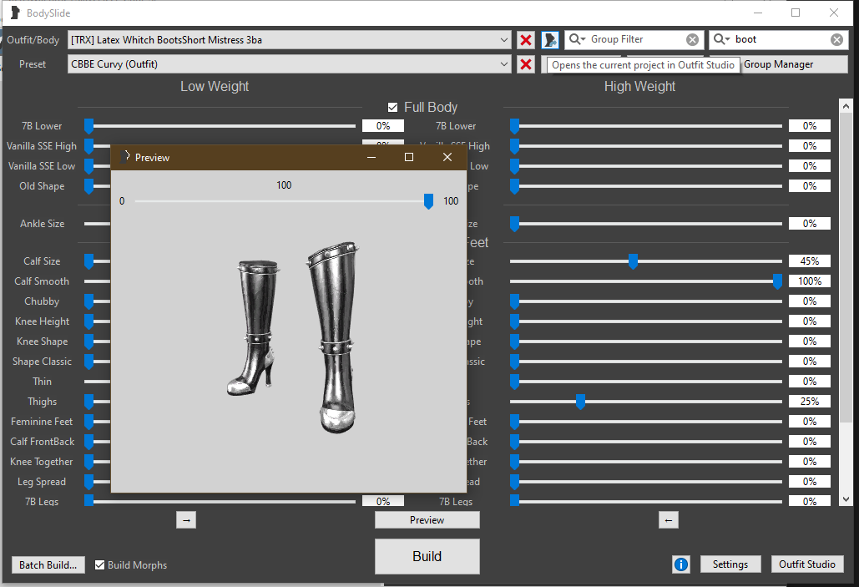The image size is (859, 587).
Task: Edit the low weight 7B Lower 0% value
Action: 383,126
